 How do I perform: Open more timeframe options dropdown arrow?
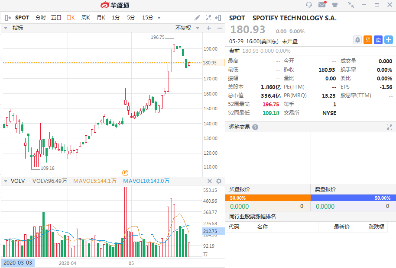click(159, 18)
